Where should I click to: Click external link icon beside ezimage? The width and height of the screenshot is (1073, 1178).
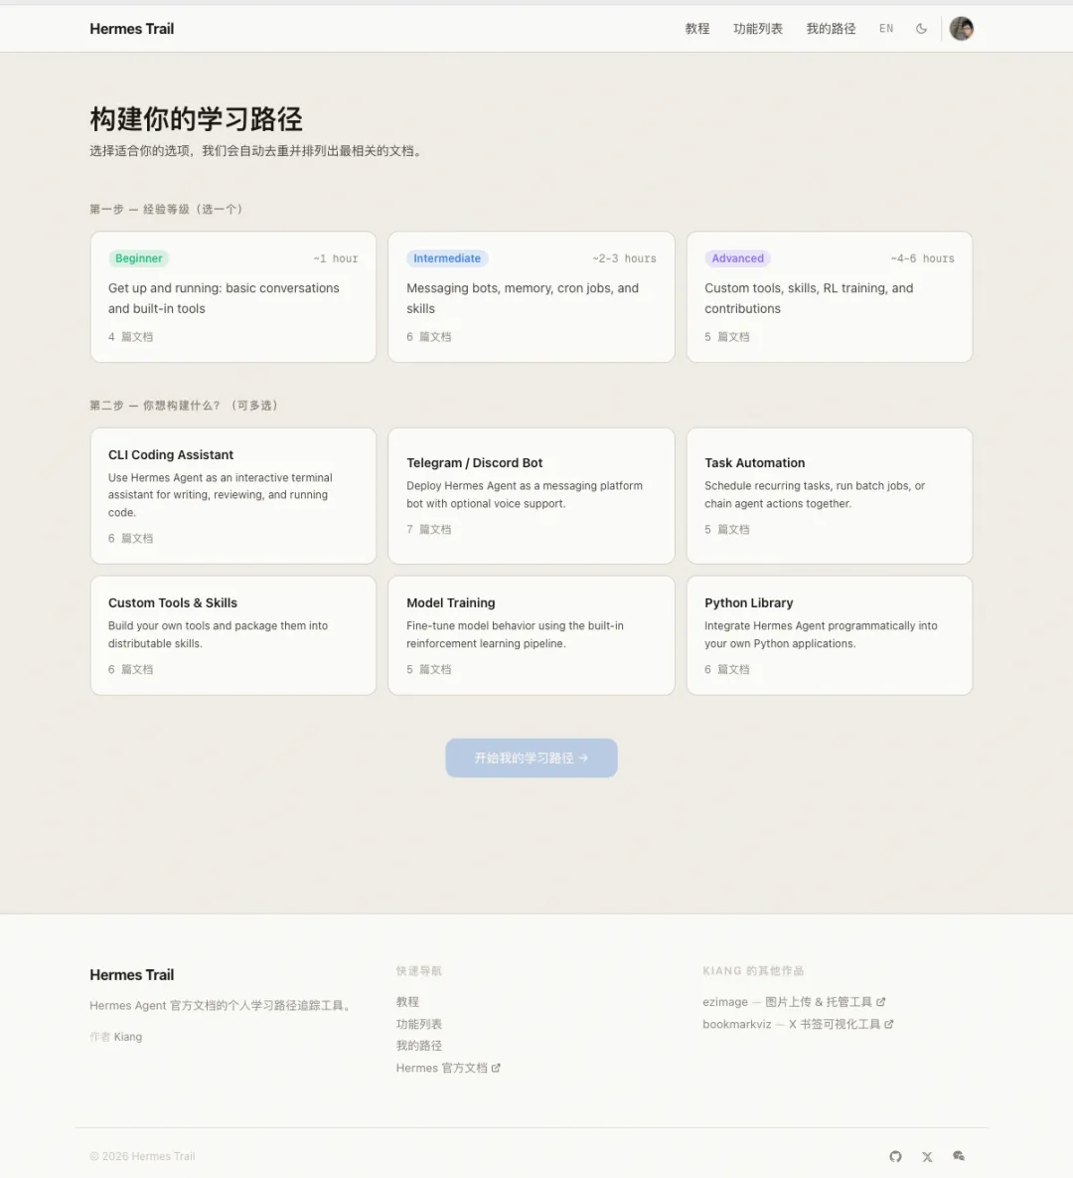coord(881,1001)
